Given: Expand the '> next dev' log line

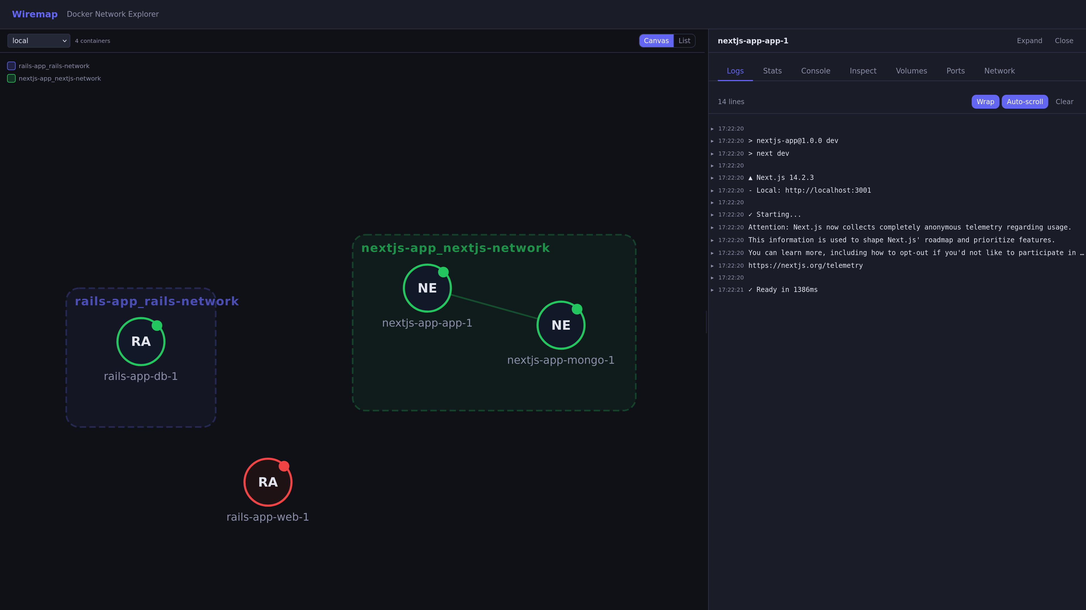Looking at the screenshot, I should pyautogui.click(x=712, y=153).
